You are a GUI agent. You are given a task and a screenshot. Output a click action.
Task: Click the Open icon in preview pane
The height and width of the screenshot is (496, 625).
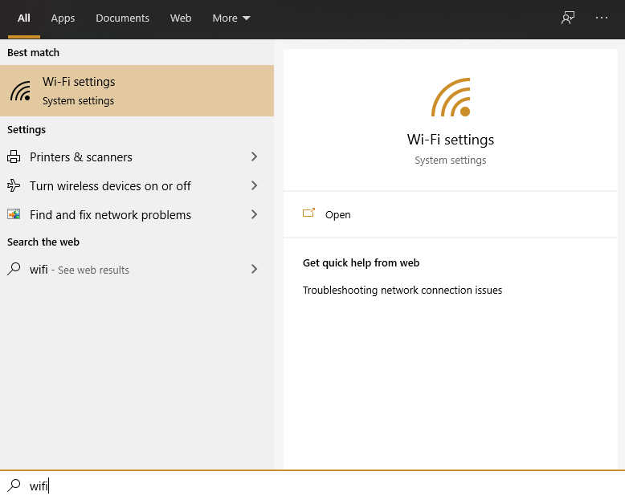pos(308,214)
